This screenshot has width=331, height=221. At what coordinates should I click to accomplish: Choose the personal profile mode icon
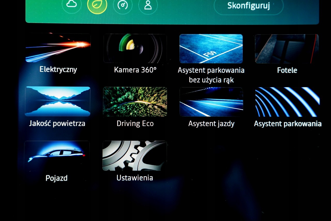148,5
